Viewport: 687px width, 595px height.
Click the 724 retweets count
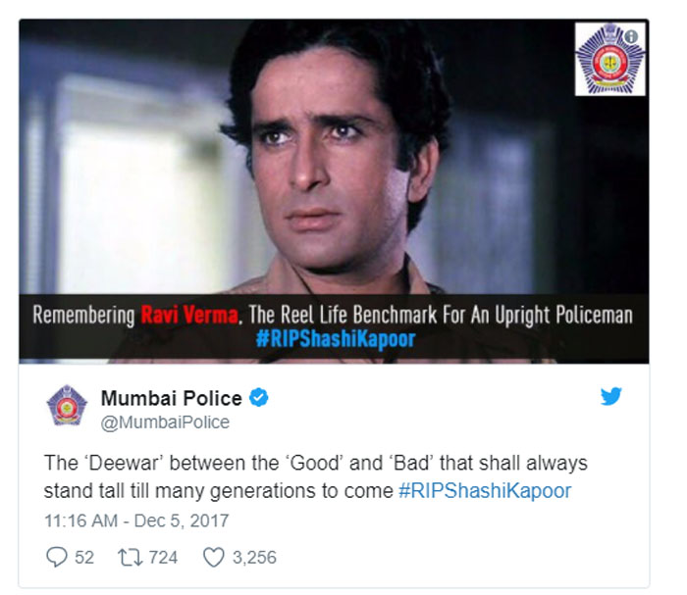point(163,558)
